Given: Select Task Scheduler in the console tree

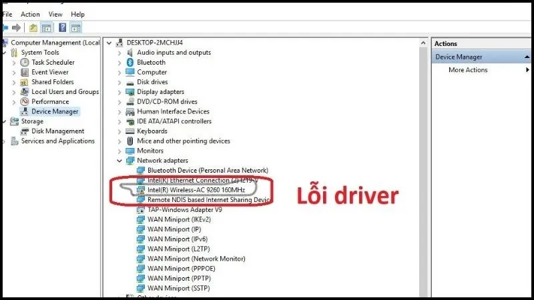Looking at the screenshot, I should tap(53, 62).
